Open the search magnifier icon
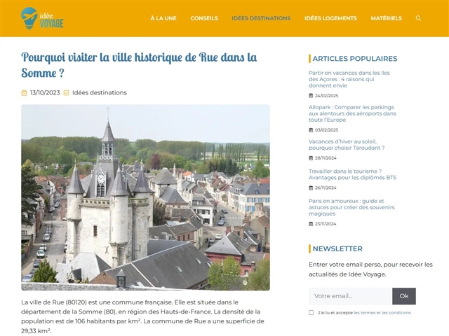Viewport: 449px width, 336px height. click(419, 18)
